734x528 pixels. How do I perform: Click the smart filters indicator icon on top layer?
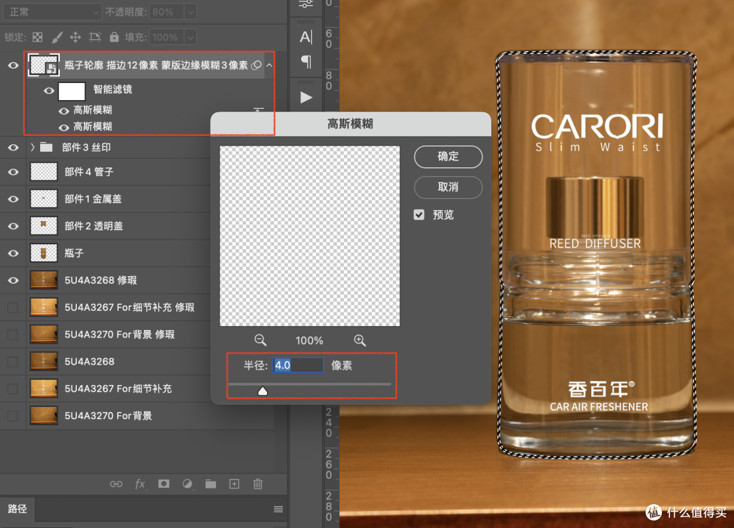[256, 65]
